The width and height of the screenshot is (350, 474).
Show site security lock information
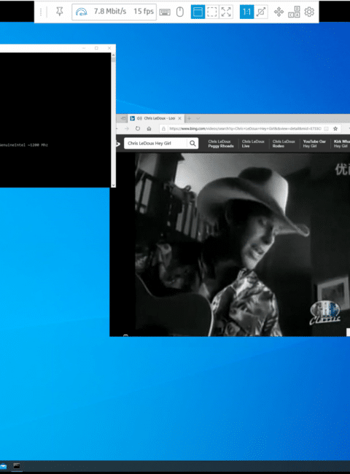(x=163, y=128)
